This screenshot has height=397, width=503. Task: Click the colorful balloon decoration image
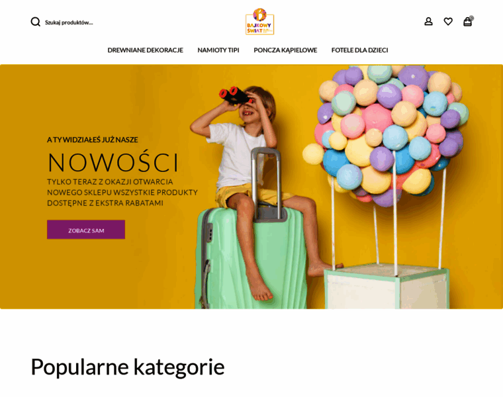[387, 135]
